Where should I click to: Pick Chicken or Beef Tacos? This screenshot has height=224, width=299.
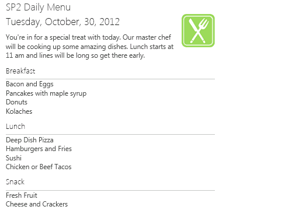39,167
